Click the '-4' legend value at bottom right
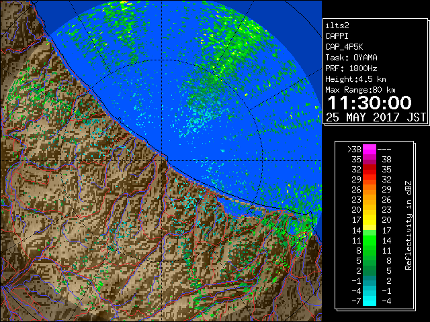Image resolution: width=430 pixels, height=322 pixels. click(386, 301)
